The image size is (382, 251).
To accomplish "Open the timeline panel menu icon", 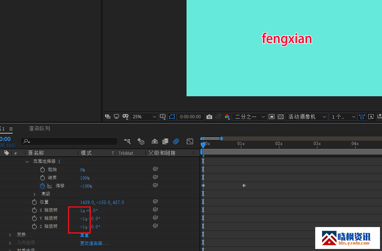I will (x=11, y=129).
